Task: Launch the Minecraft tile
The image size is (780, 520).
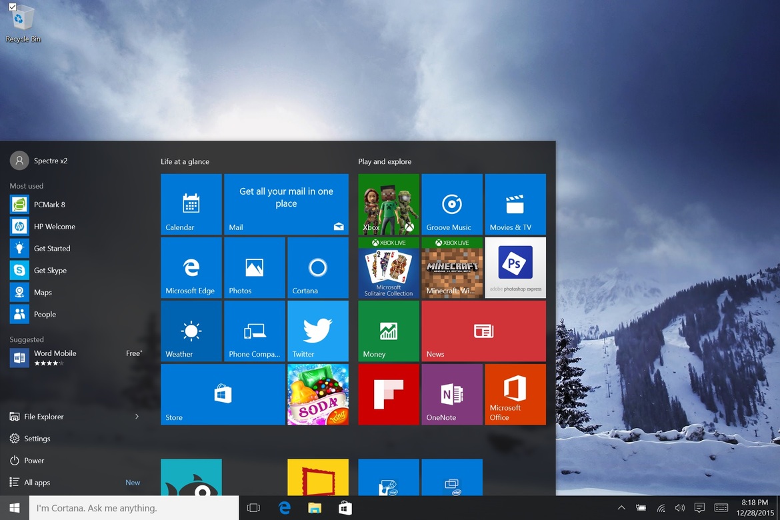Action: coord(452,268)
